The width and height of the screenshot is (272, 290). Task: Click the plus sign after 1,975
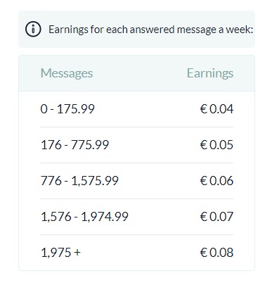coord(77,253)
